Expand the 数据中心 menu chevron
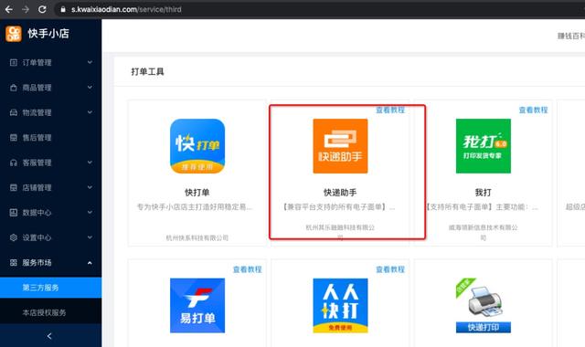 pos(90,212)
